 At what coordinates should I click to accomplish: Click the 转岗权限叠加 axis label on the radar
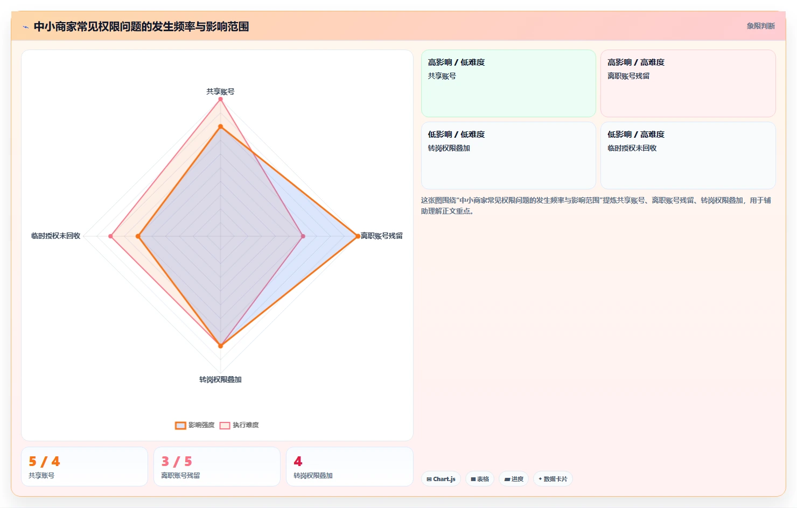220,379
